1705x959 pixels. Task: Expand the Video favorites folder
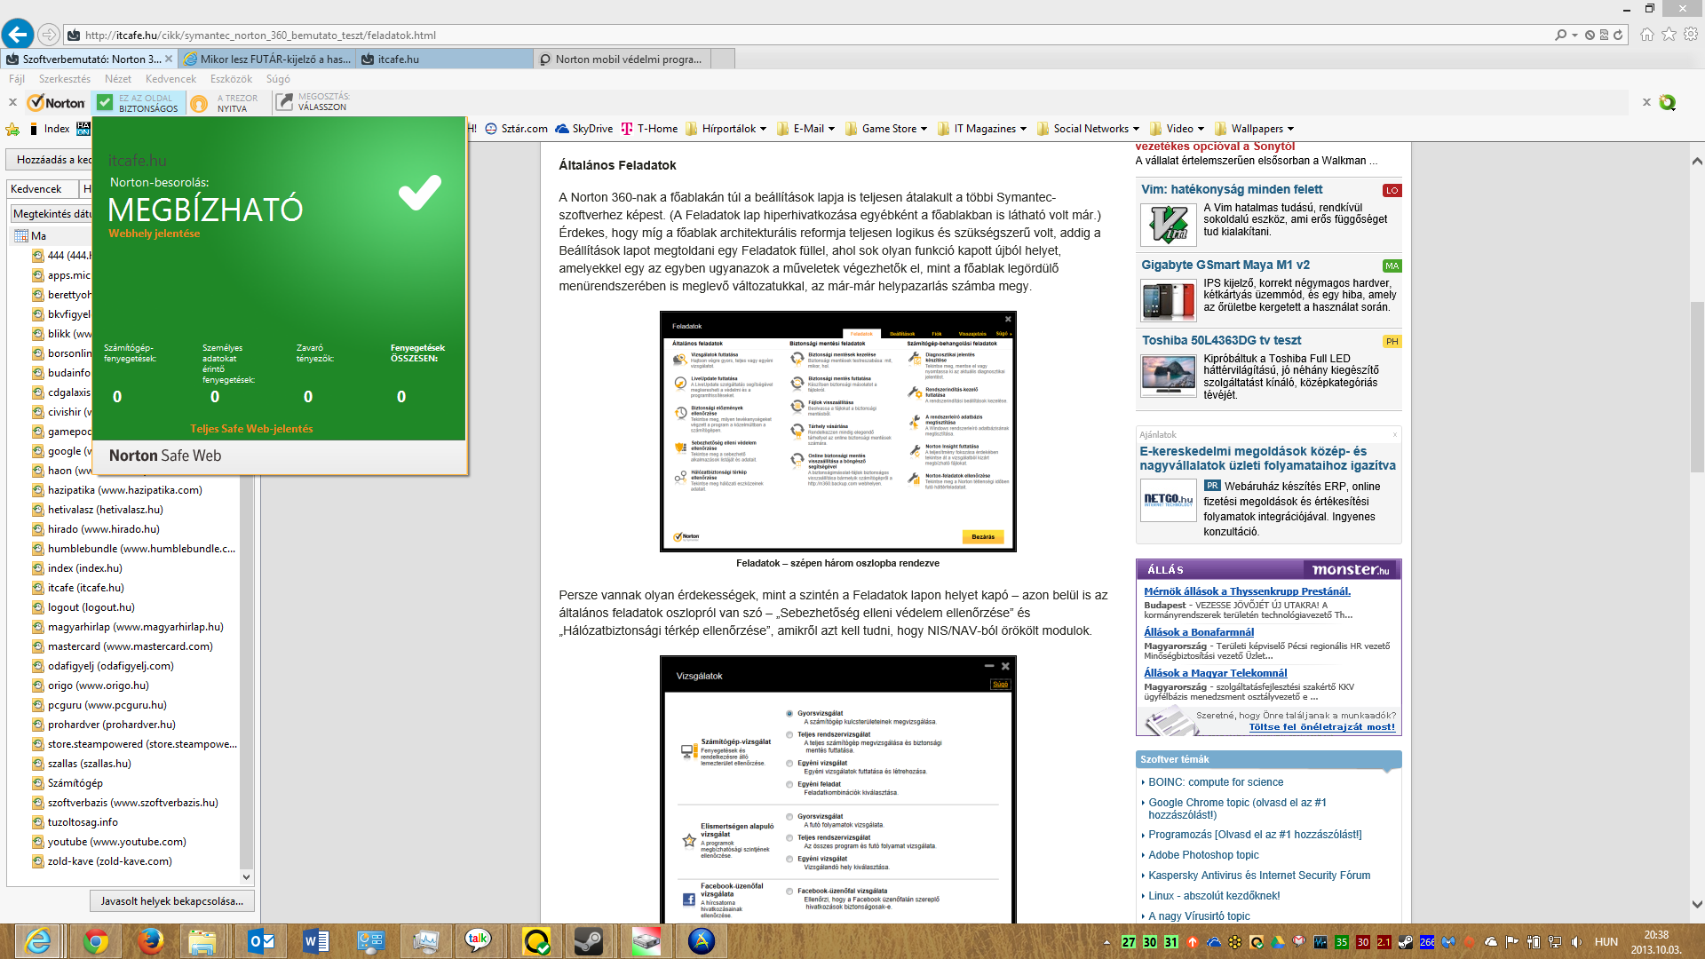pos(1177,129)
